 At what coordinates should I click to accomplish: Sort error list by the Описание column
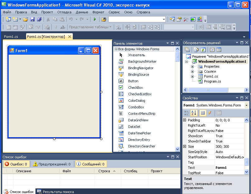36,171
